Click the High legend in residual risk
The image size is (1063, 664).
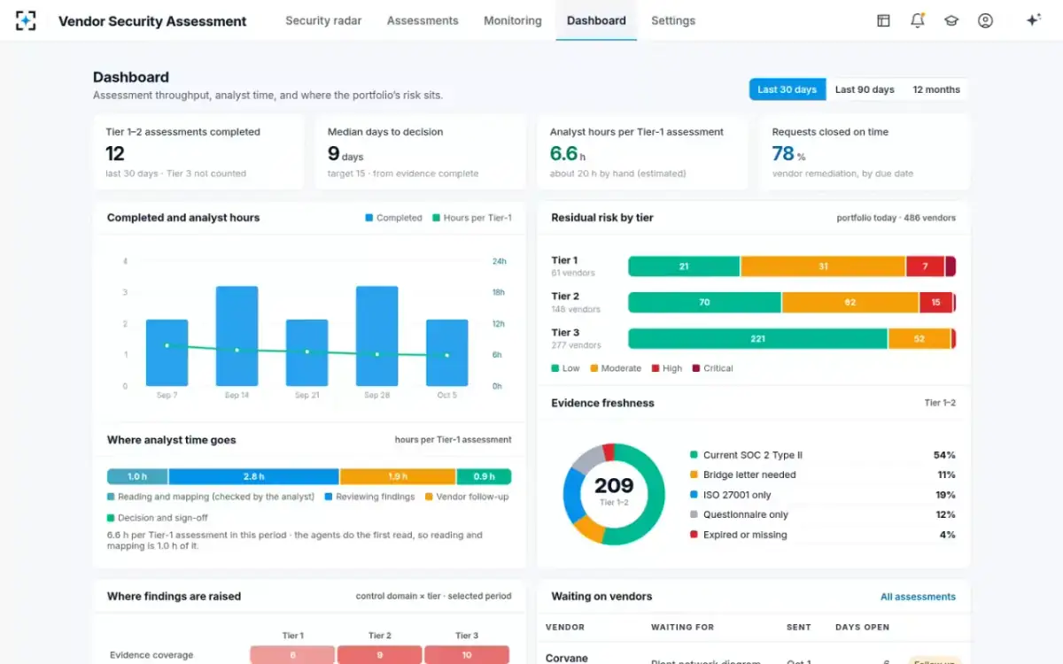pyautogui.click(x=666, y=368)
